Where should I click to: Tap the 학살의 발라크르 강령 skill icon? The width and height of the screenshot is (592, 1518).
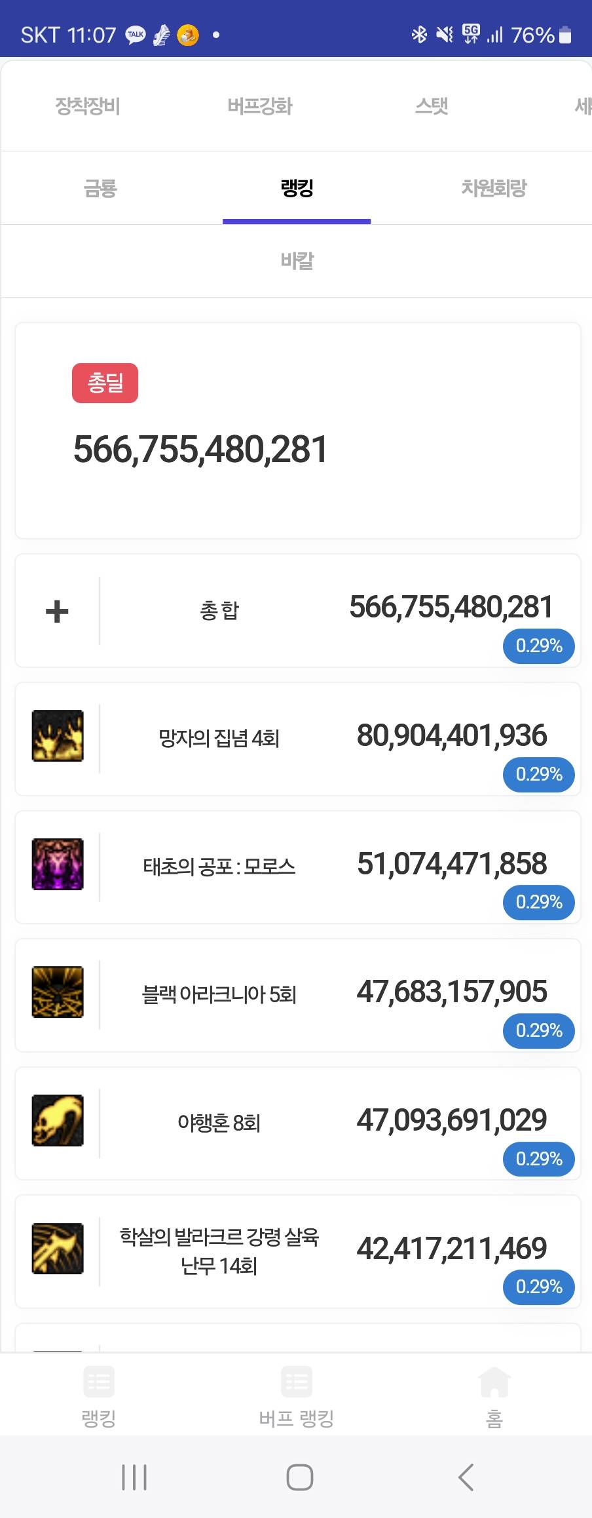pyautogui.click(x=58, y=1249)
